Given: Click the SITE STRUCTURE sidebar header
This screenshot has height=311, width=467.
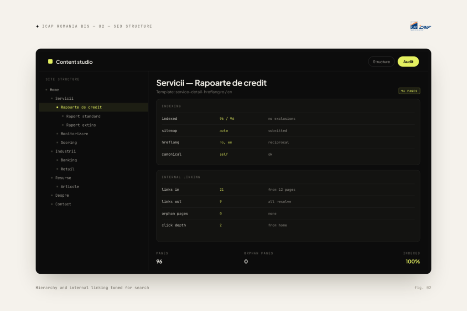Looking at the screenshot, I should (x=62, y=79).
